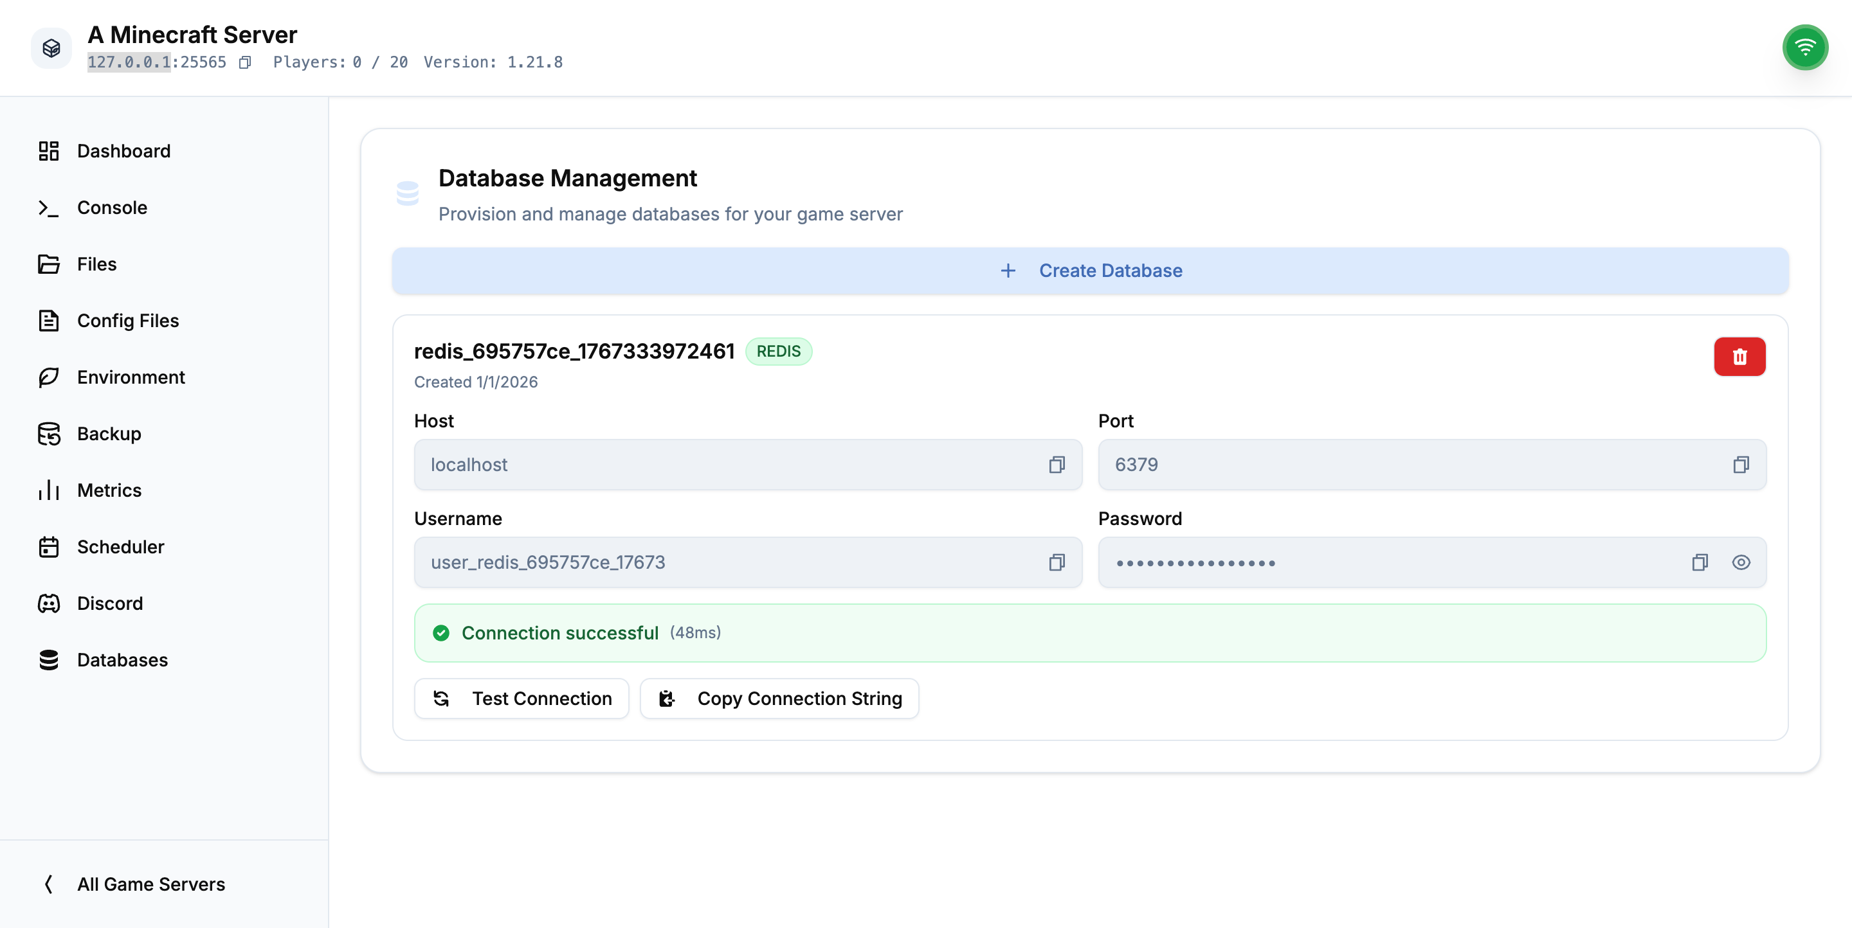The image size is (1852, 928).
Task: Copy the server address 127.0.0.1:25565
Action: tap(245, 62)
